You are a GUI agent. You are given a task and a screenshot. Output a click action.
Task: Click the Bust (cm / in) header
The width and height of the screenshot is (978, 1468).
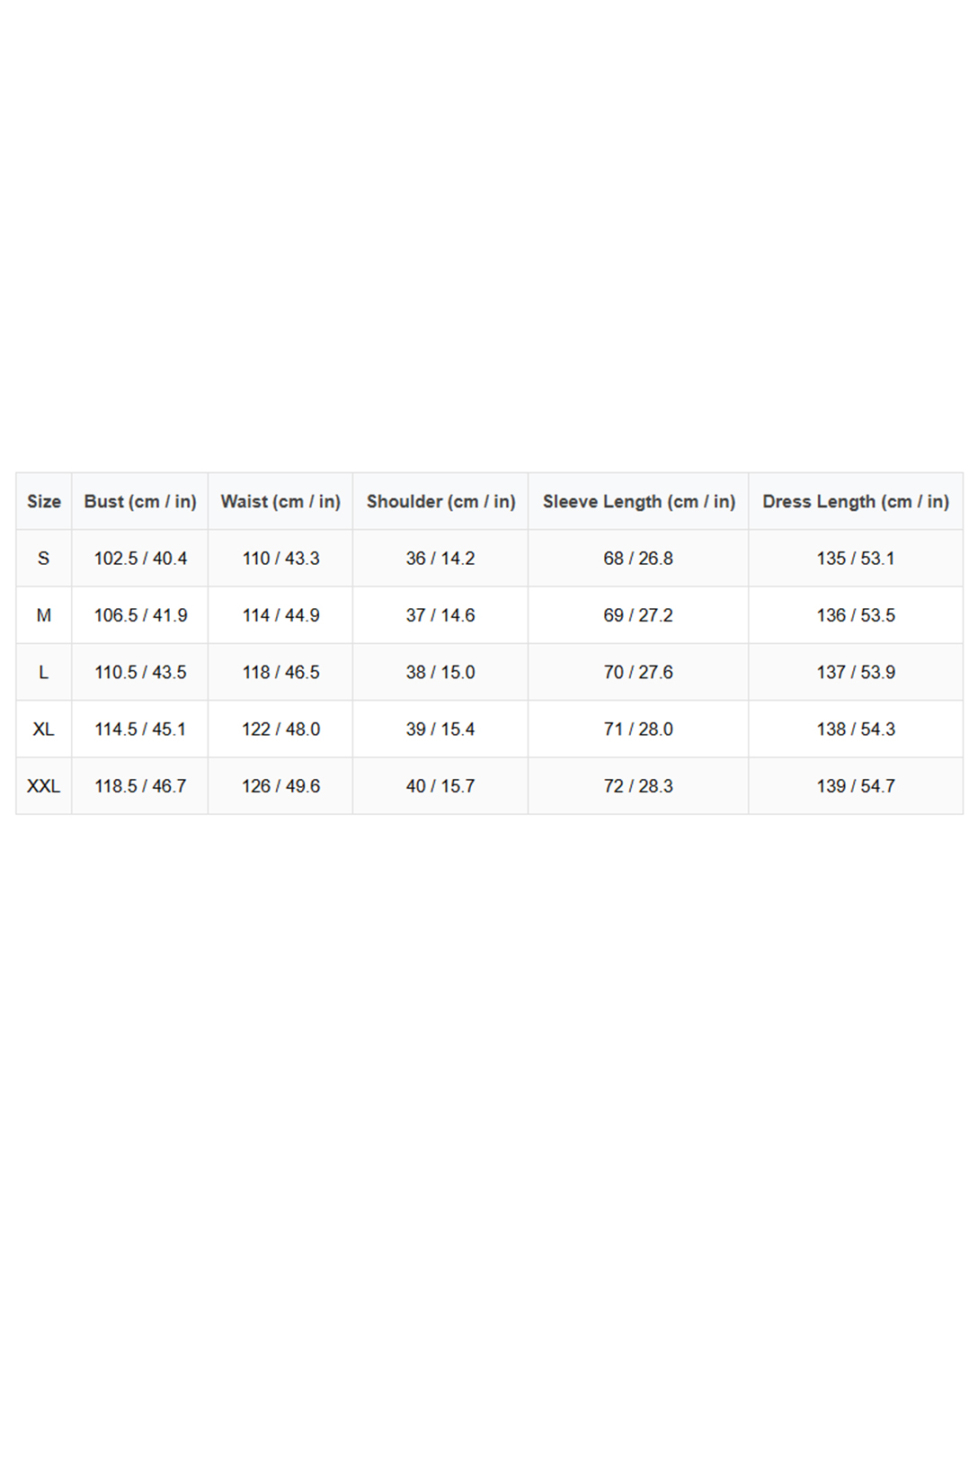pyautogui.click(x=140, y=501)
